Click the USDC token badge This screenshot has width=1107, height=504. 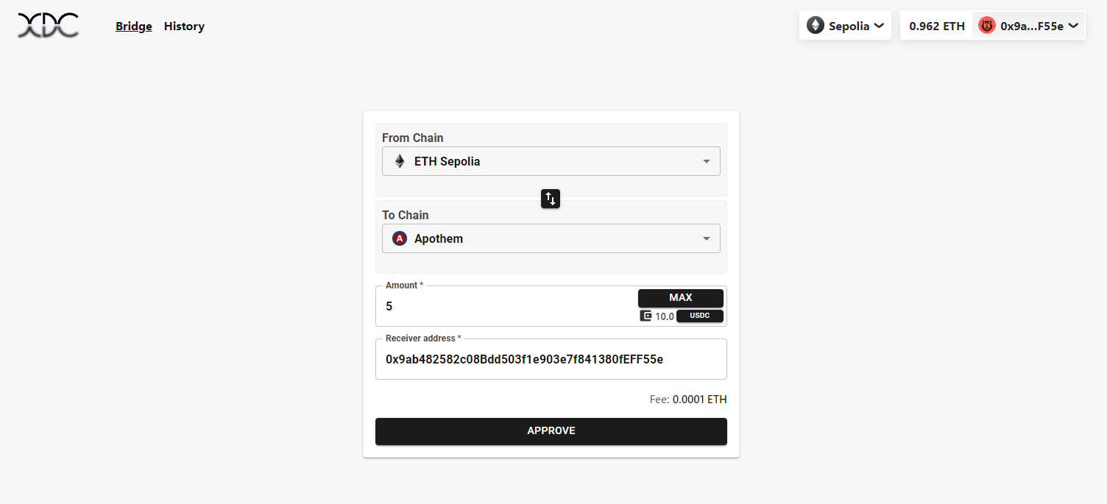pos(699,316)
